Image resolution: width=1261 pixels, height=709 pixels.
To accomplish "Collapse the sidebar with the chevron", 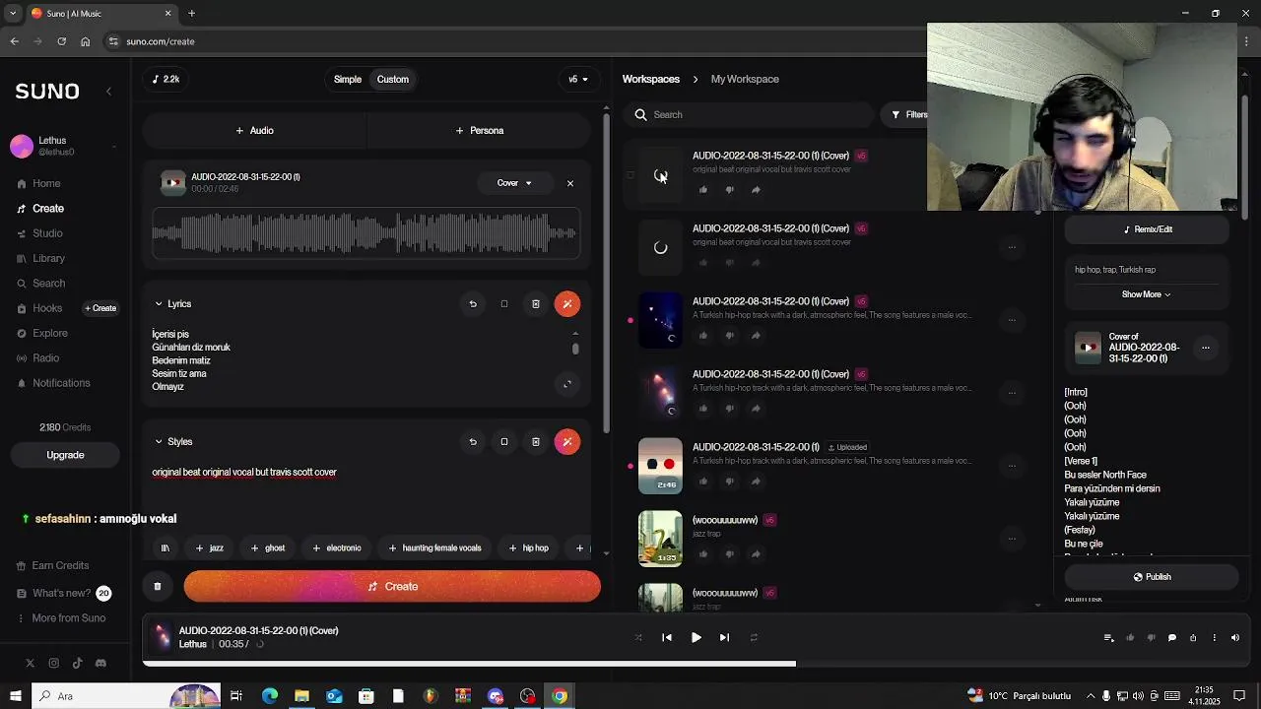I will [108, 91].
